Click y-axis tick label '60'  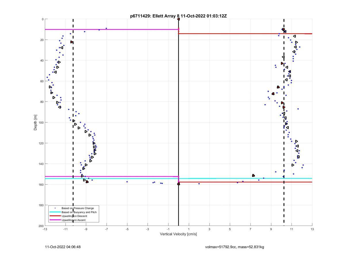pyautogui.click(x=42, y=81)
